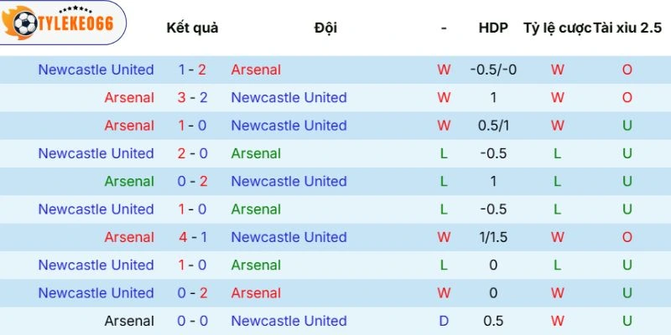This screenshot has width=671, height=335.
Task: Click the Tỷ lệ cược column header
Action: click(x=557, y=28)
